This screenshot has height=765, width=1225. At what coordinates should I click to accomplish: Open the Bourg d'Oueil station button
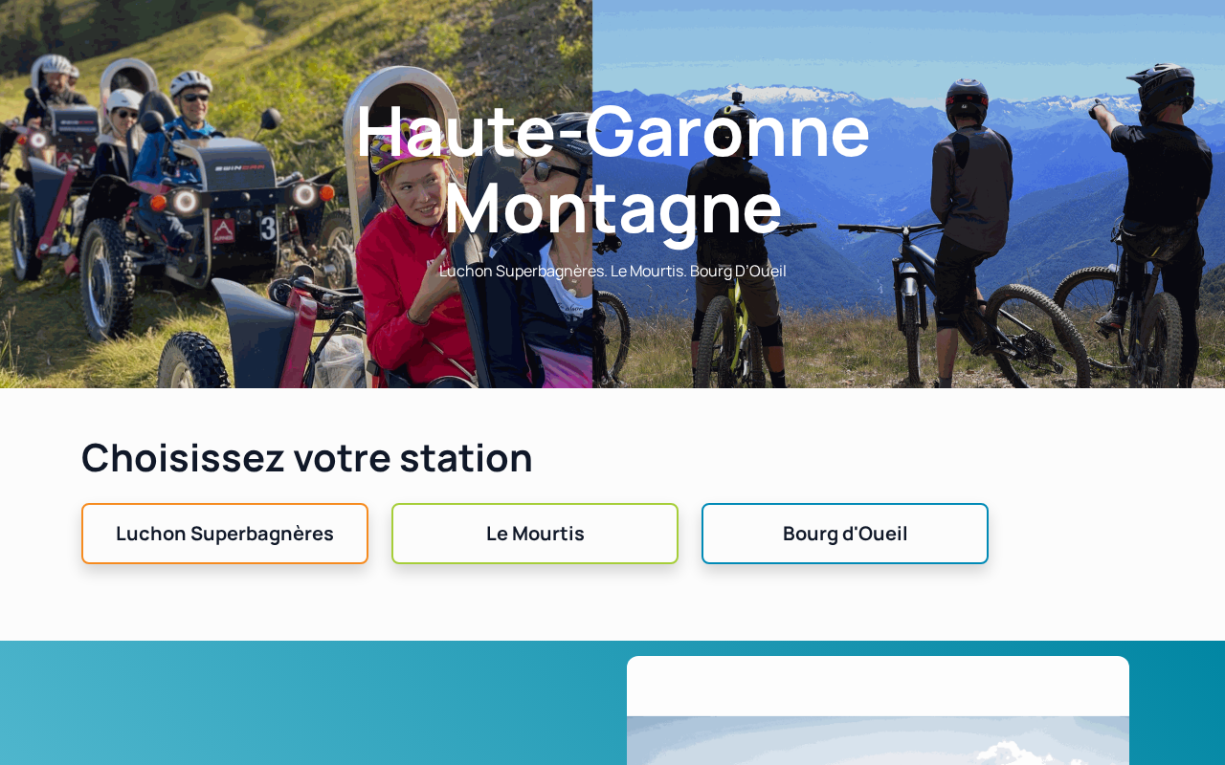tap(845, 534)
